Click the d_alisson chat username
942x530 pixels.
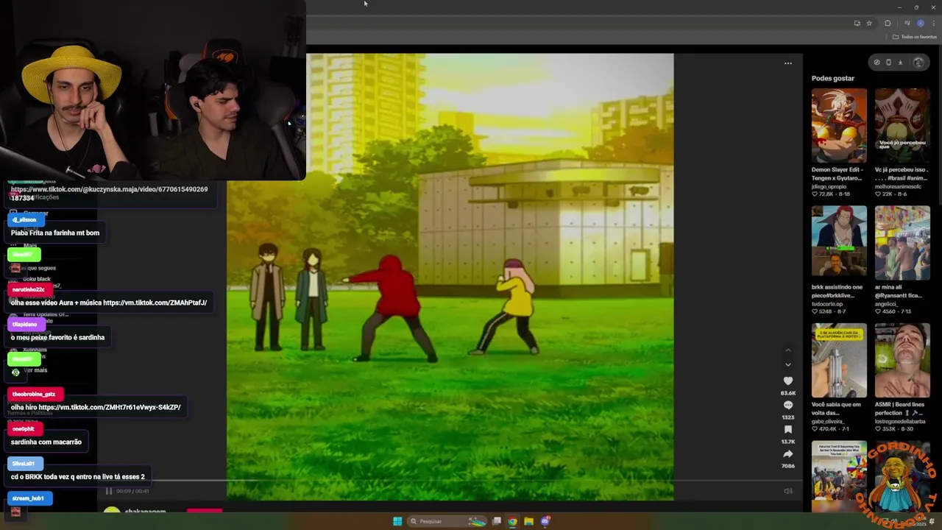pos(24,219)
